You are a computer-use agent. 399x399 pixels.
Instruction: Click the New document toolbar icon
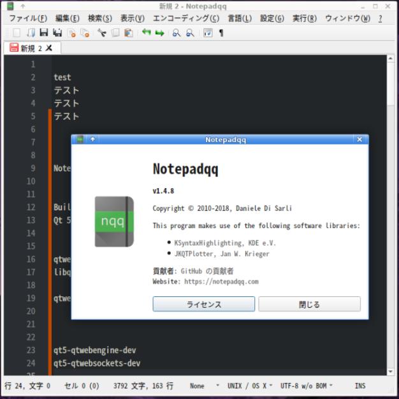(x=17, y=33)
